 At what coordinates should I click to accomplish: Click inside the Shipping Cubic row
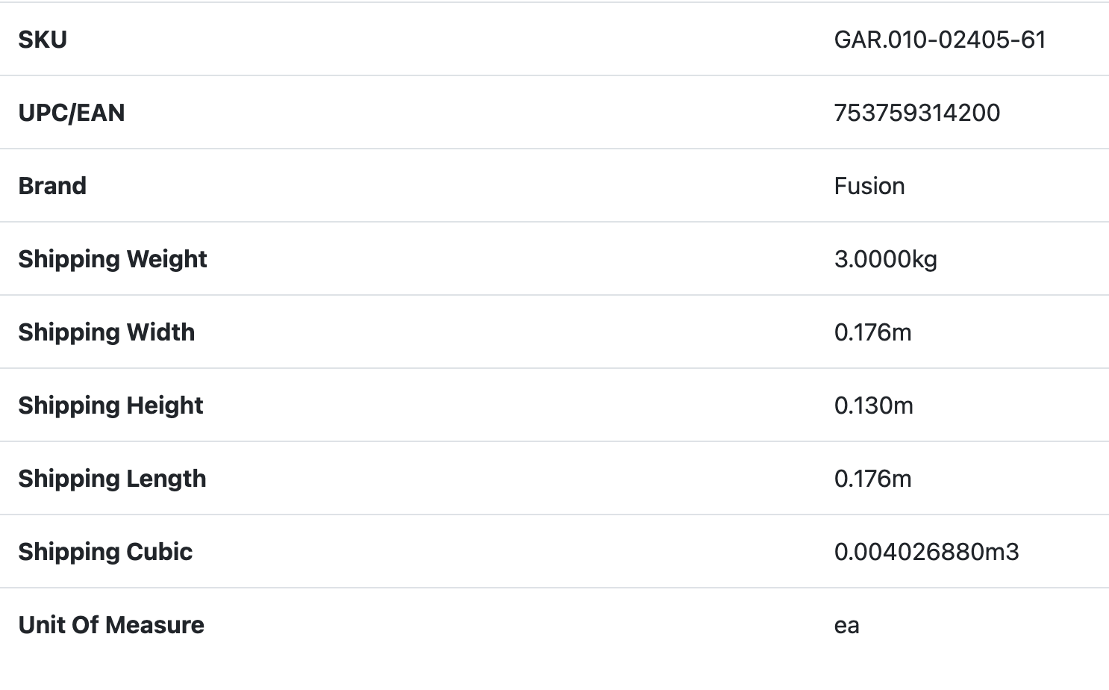tap(448, 552)
